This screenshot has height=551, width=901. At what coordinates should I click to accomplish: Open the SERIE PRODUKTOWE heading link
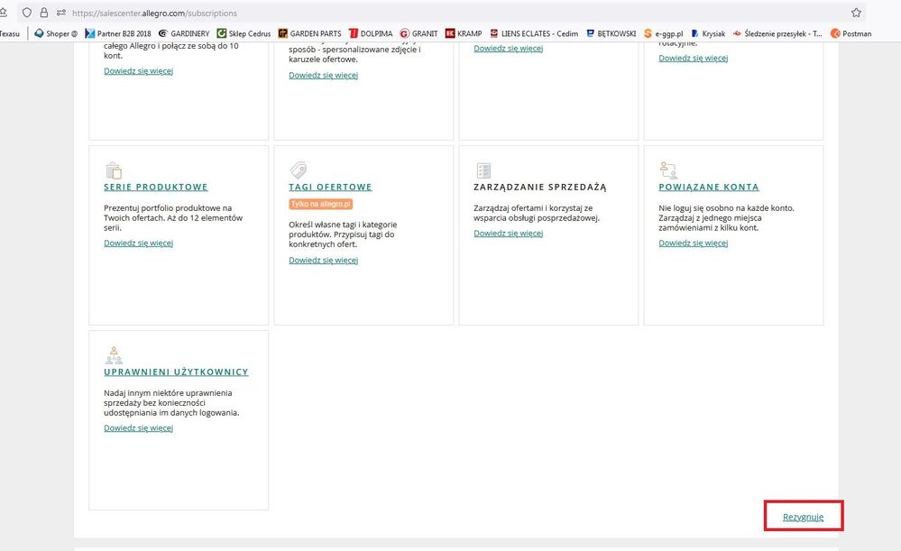[156, 188]
